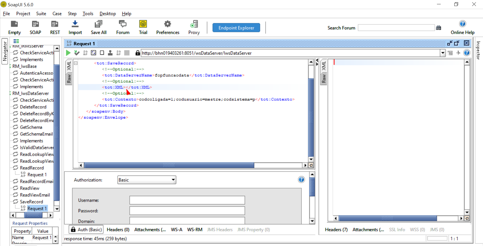Click the un-maximize icon in Request 1 title bar
The width and height of the screenshot is (483, 246).
coord(450,43)
